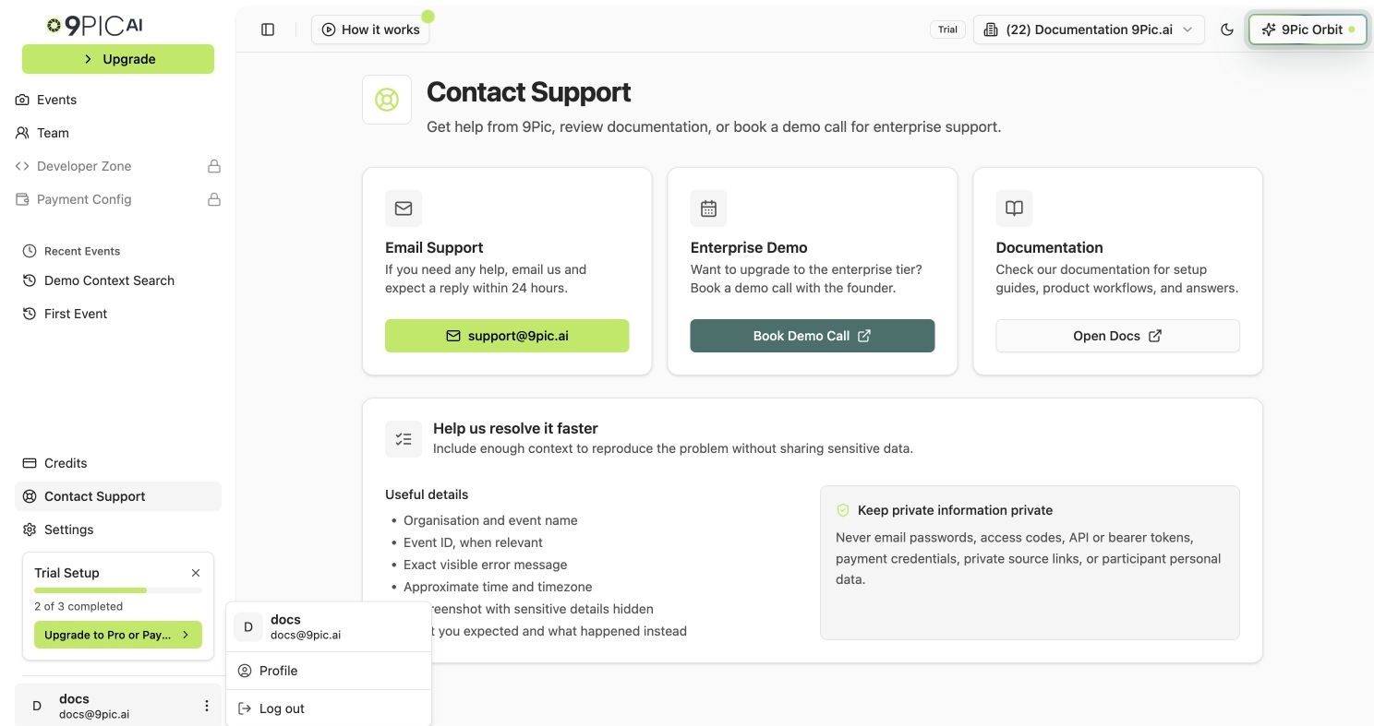The image size is (1374, 726).
Task: Click the Keep private information private heading
Action: [x=955, y=510]
